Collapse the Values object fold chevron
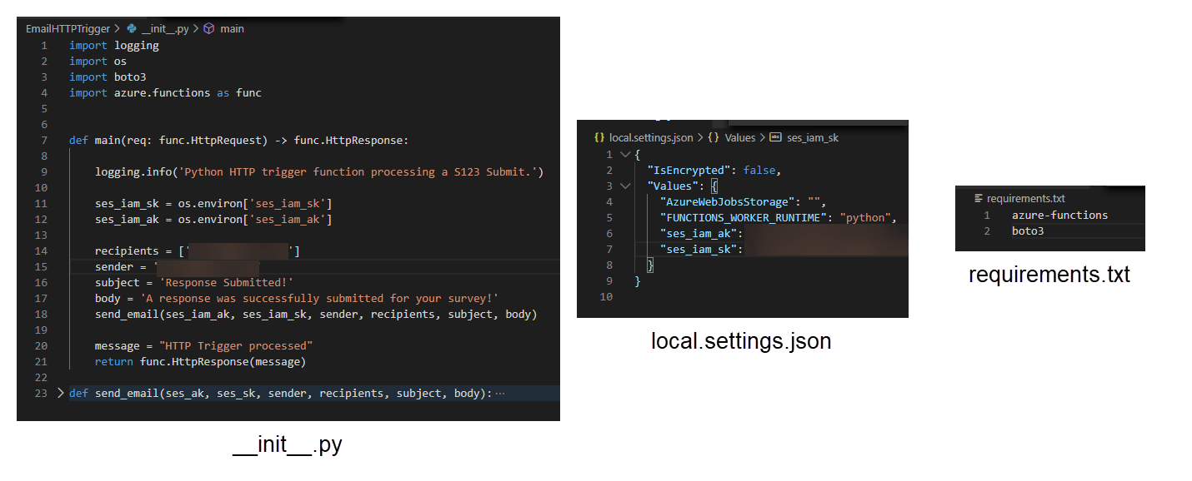The width and height of the screenshot is (1192, 481). coord(625,186)
